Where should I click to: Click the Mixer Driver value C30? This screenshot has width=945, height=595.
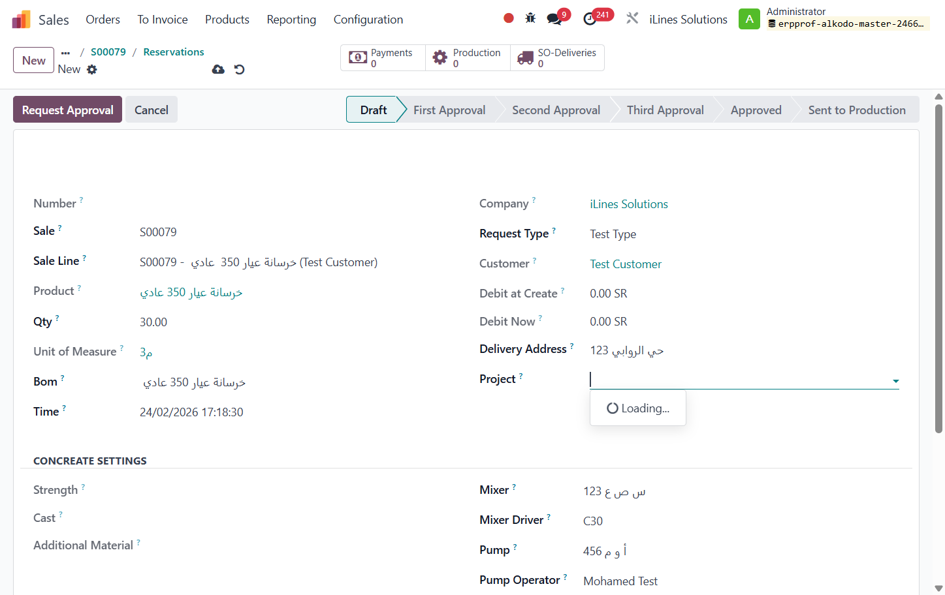pyautogui.click(x=593, y=521)
